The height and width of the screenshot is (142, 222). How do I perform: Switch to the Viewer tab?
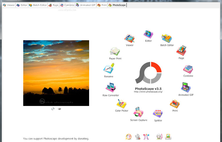click(x=9, y=5)
